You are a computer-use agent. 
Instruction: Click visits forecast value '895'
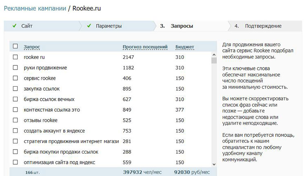click(127, 89)
